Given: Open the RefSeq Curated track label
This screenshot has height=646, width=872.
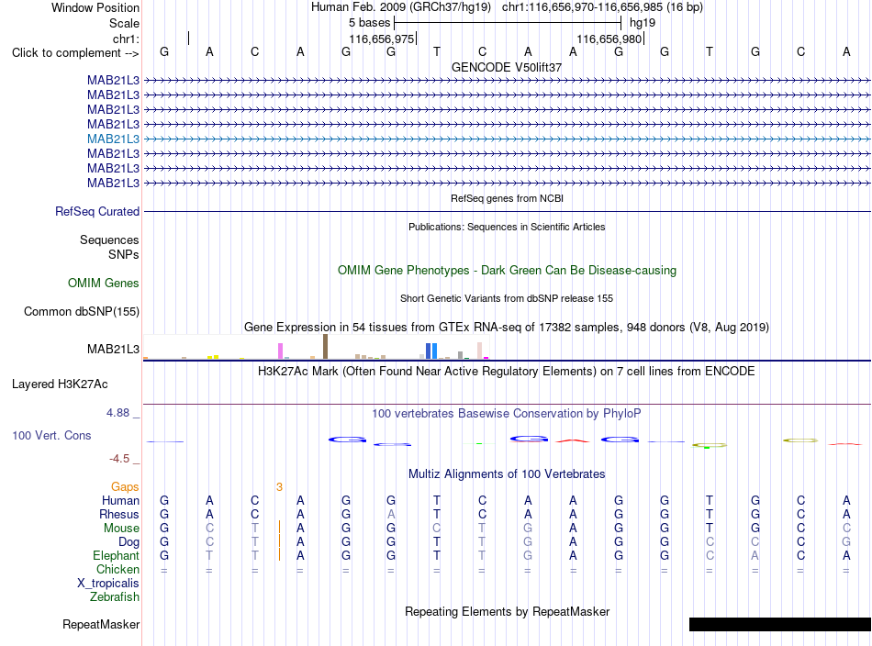Looking at the screenshot, I should point(97,211).
